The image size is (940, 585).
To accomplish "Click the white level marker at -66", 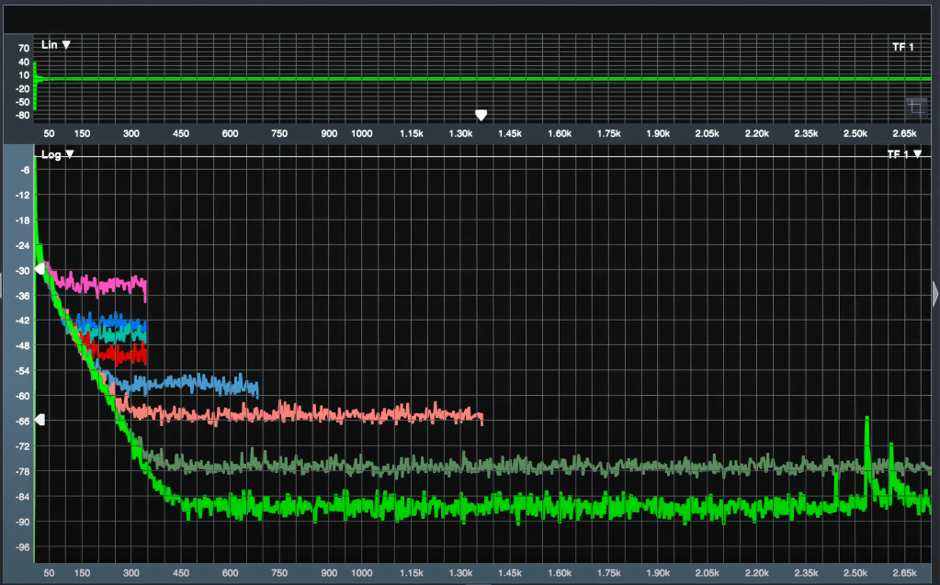I will click(40, 420).
